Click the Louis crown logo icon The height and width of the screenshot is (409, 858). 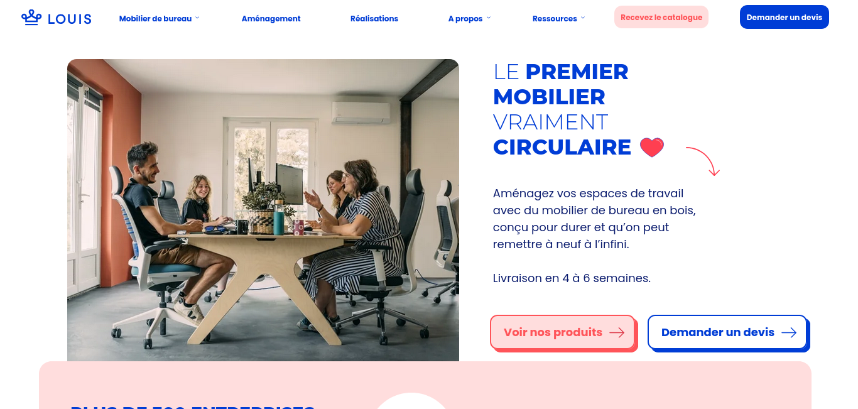[x=31, y=18]
